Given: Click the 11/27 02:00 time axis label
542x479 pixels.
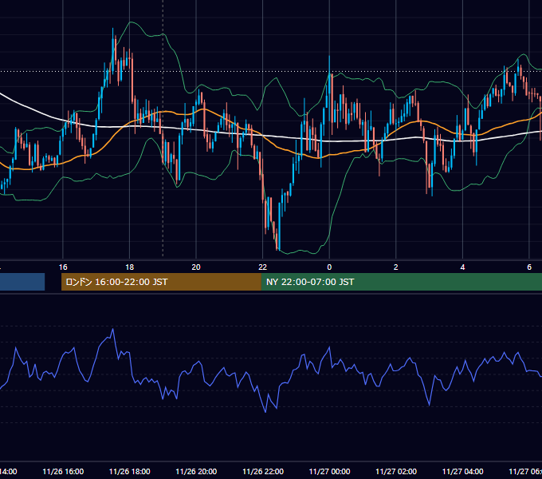Looking at the screenshot, I should 396,472.
